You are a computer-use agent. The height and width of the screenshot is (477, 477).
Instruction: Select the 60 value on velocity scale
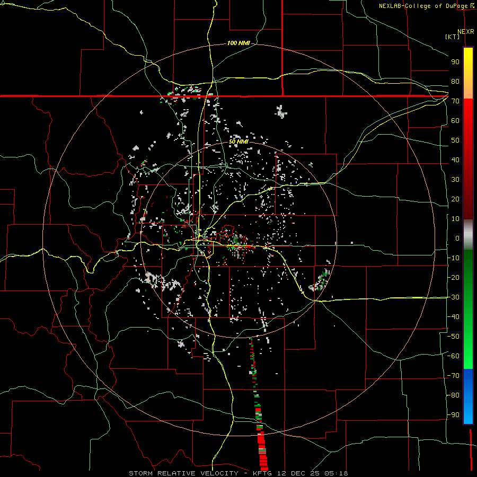coord(455,121)
